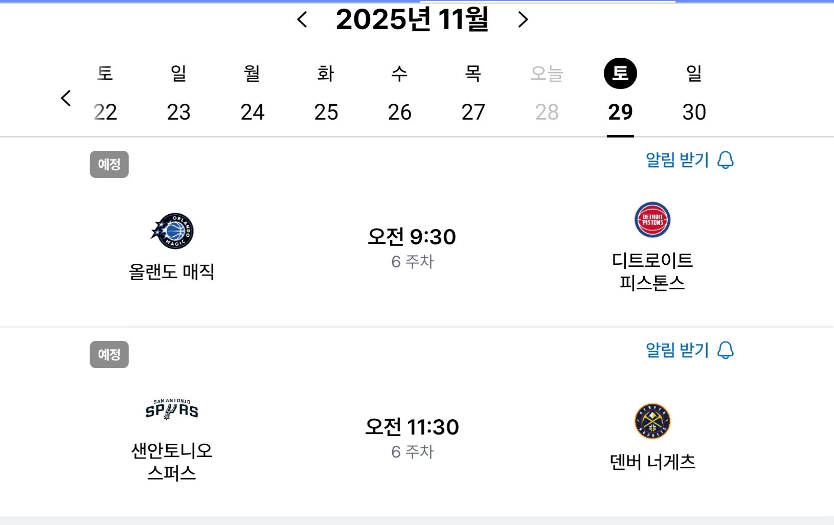
Task: Open 2025년 11월 month picker
Action: tap(412, 20)
